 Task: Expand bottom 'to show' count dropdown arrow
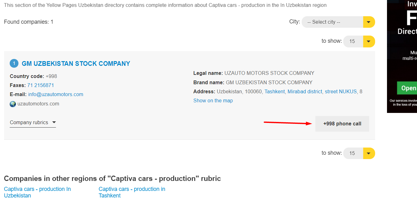[369, 153]
